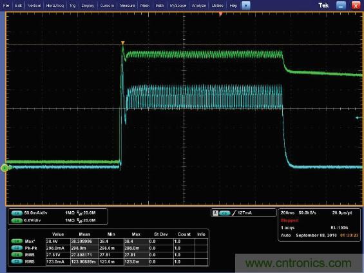Open the Horiz/Acq menu
The width and height of the screenshot is (364, 273).
point(55,6)
